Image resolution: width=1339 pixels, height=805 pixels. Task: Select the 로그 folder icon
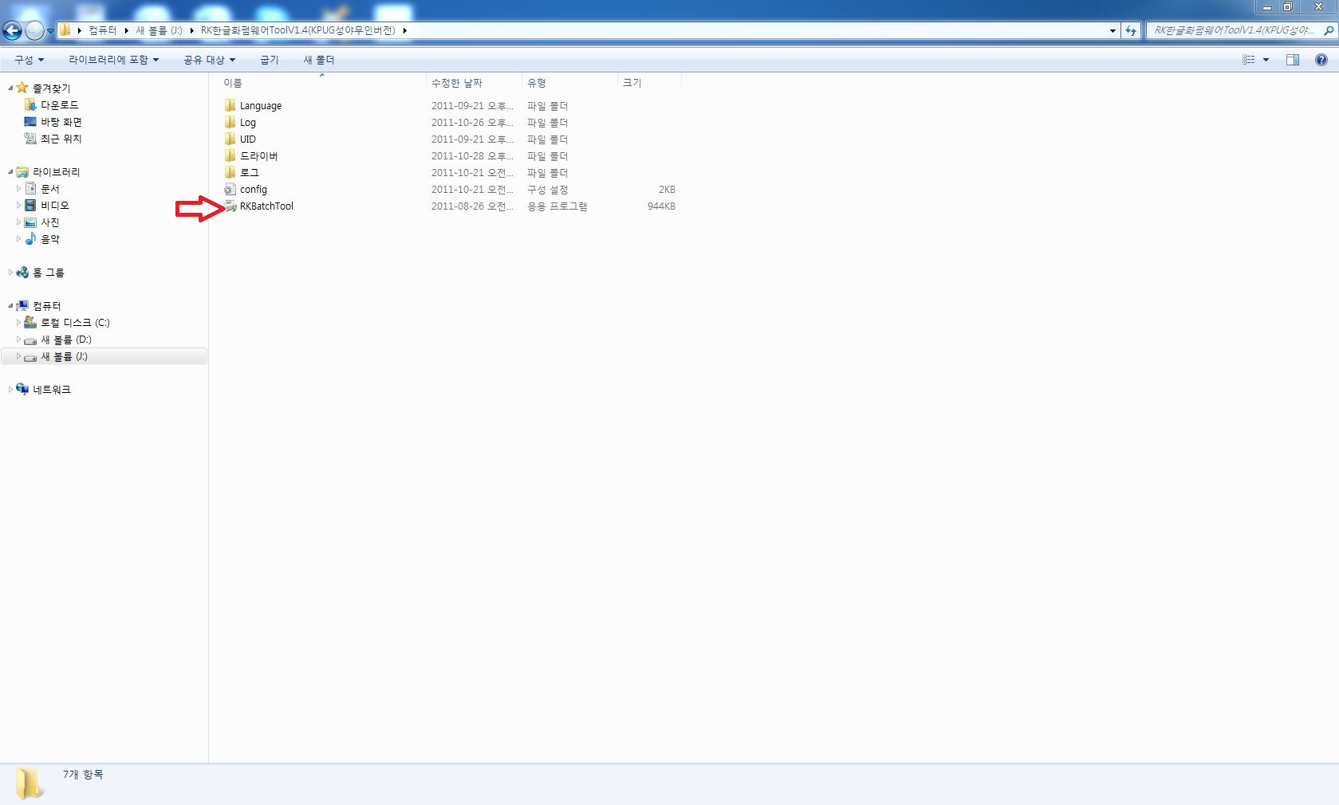coord(230,172)
